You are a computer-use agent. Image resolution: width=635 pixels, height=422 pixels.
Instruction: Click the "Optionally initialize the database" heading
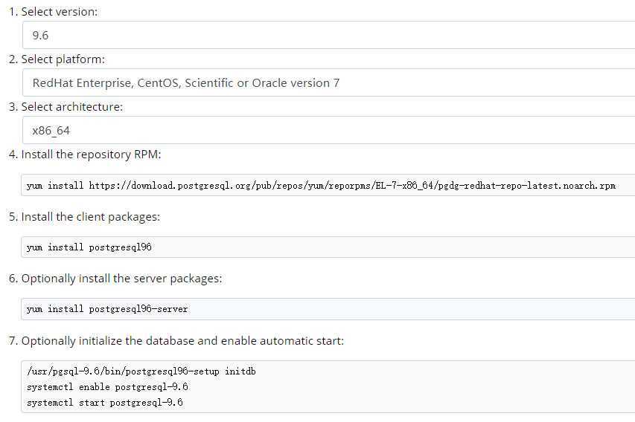pos(182,341)
